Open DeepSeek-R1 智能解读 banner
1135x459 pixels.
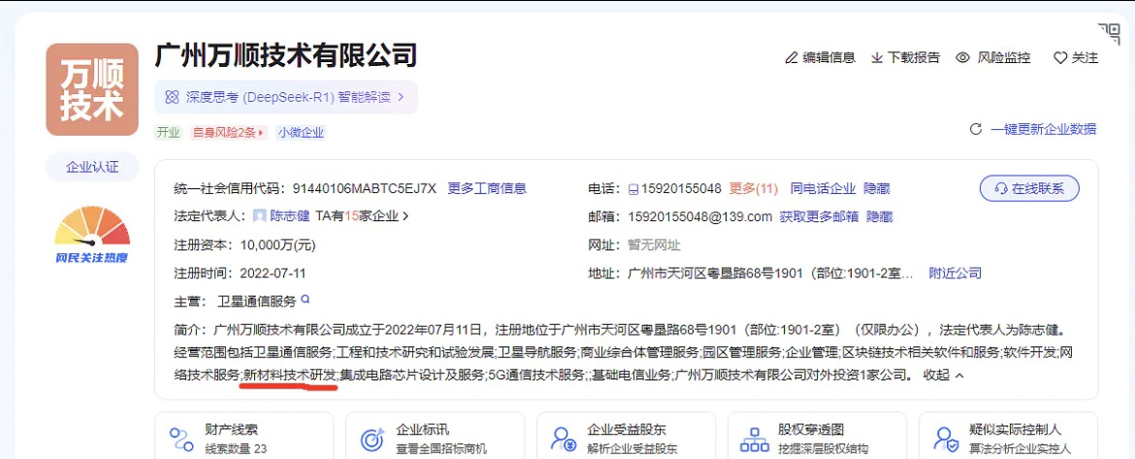tap(286, 96)
